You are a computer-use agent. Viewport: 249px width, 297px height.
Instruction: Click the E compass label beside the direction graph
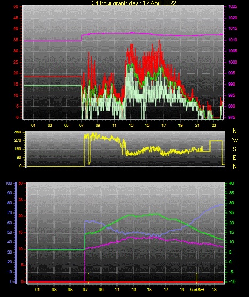[234, 158]
